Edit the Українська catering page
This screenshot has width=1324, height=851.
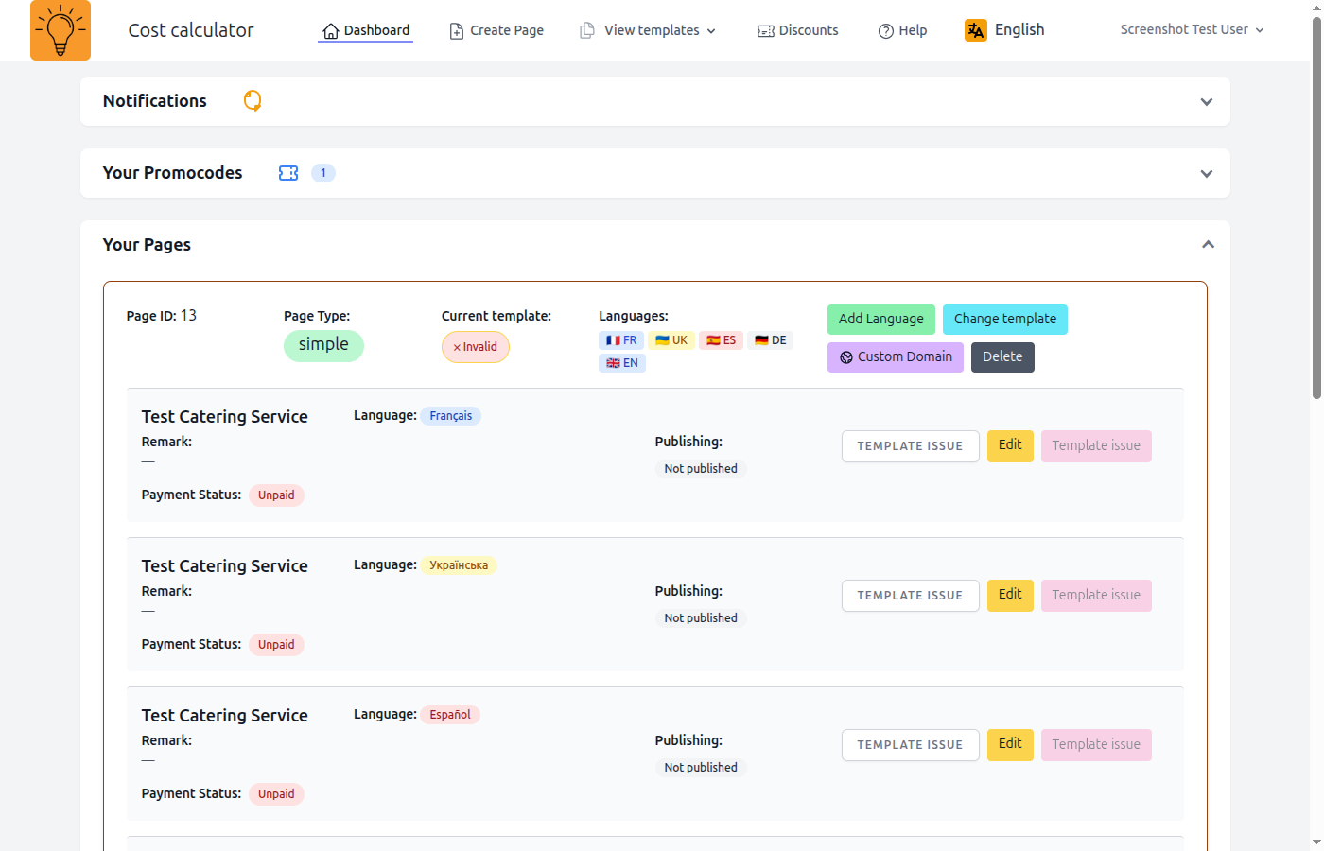1010,596
